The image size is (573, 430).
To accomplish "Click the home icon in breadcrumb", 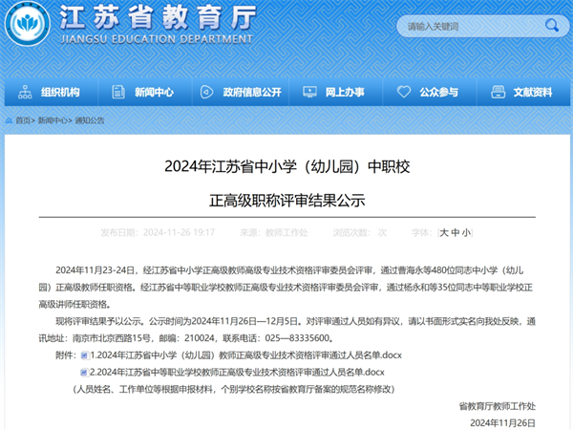I will click(x=9, y=121).
